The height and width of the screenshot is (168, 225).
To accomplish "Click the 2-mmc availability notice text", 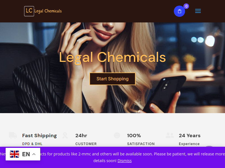I will click(x=112, y=157).
